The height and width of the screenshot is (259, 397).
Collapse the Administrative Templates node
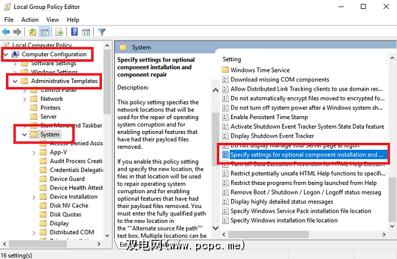15,81
